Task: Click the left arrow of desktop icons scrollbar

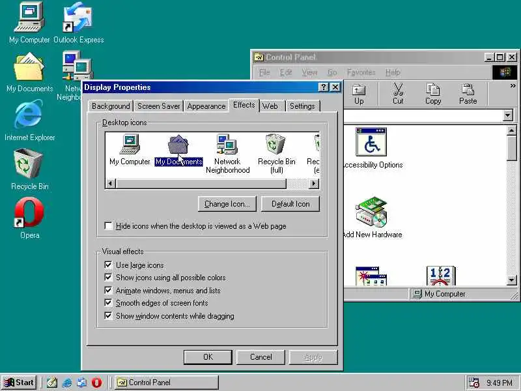Action: click(x=111, y=184)
